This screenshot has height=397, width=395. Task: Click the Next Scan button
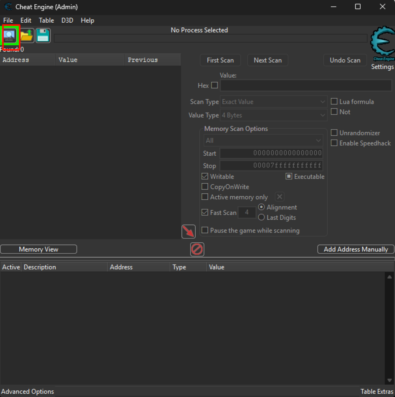(x=268, y=60)
